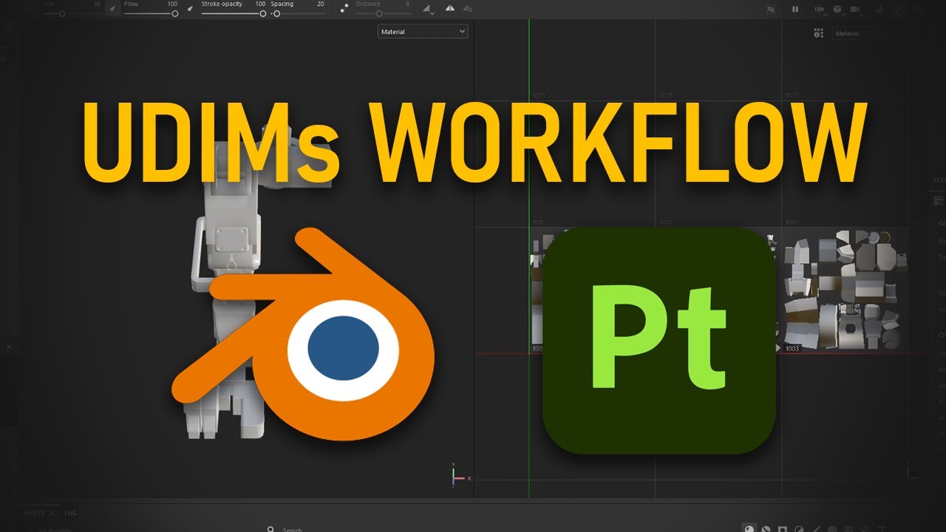Click the 1012 UV tile label
This screenshot has width=946, height=532.
[665, 222]
